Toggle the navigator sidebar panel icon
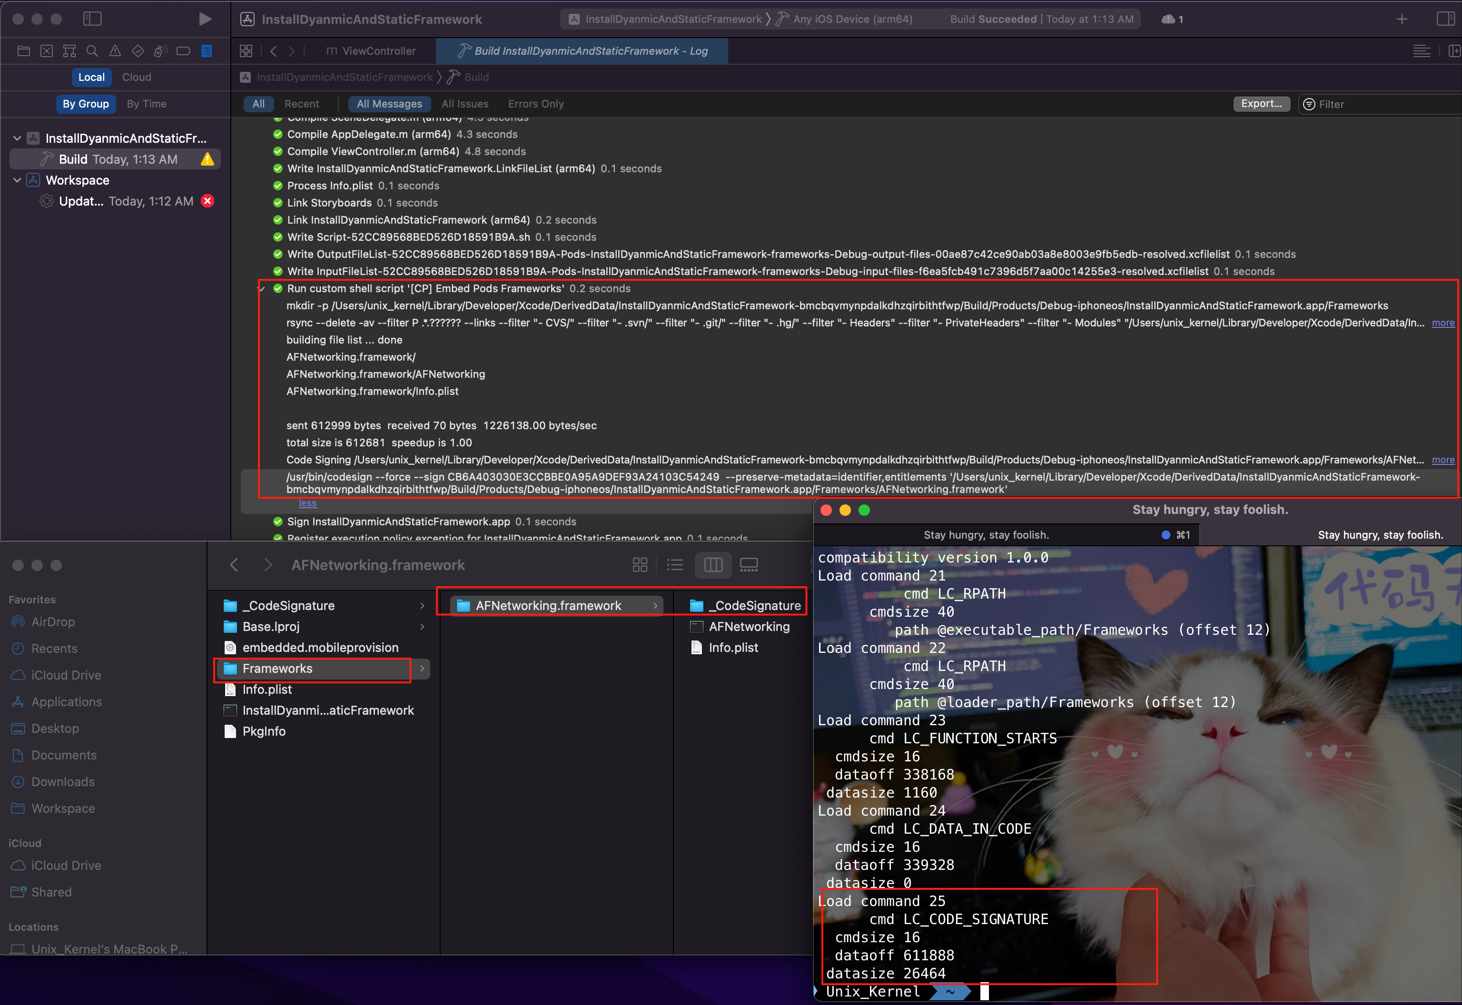Screen dimensions: 1462x1005 [x=92, y=19]
